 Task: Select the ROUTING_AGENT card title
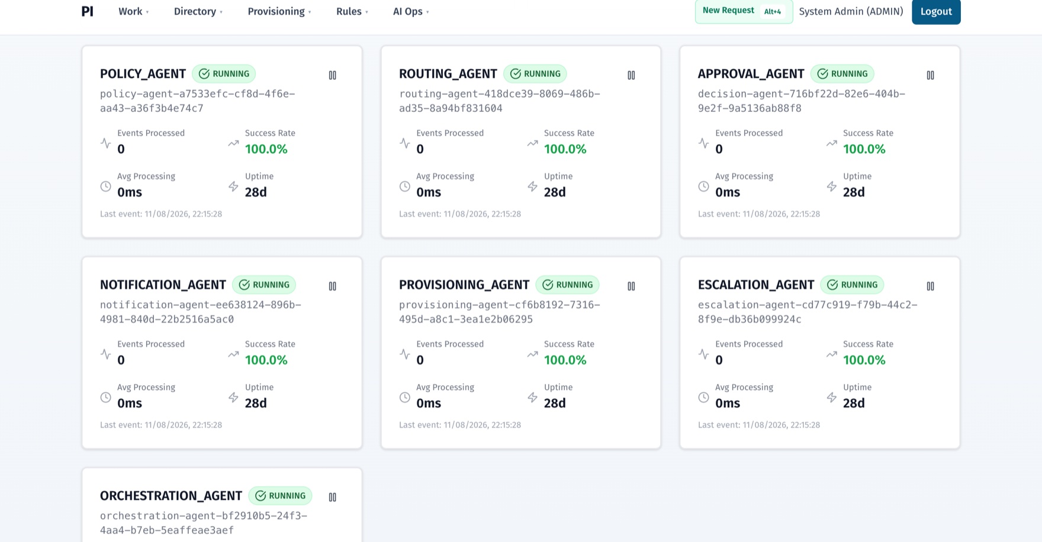pos(448,74)
